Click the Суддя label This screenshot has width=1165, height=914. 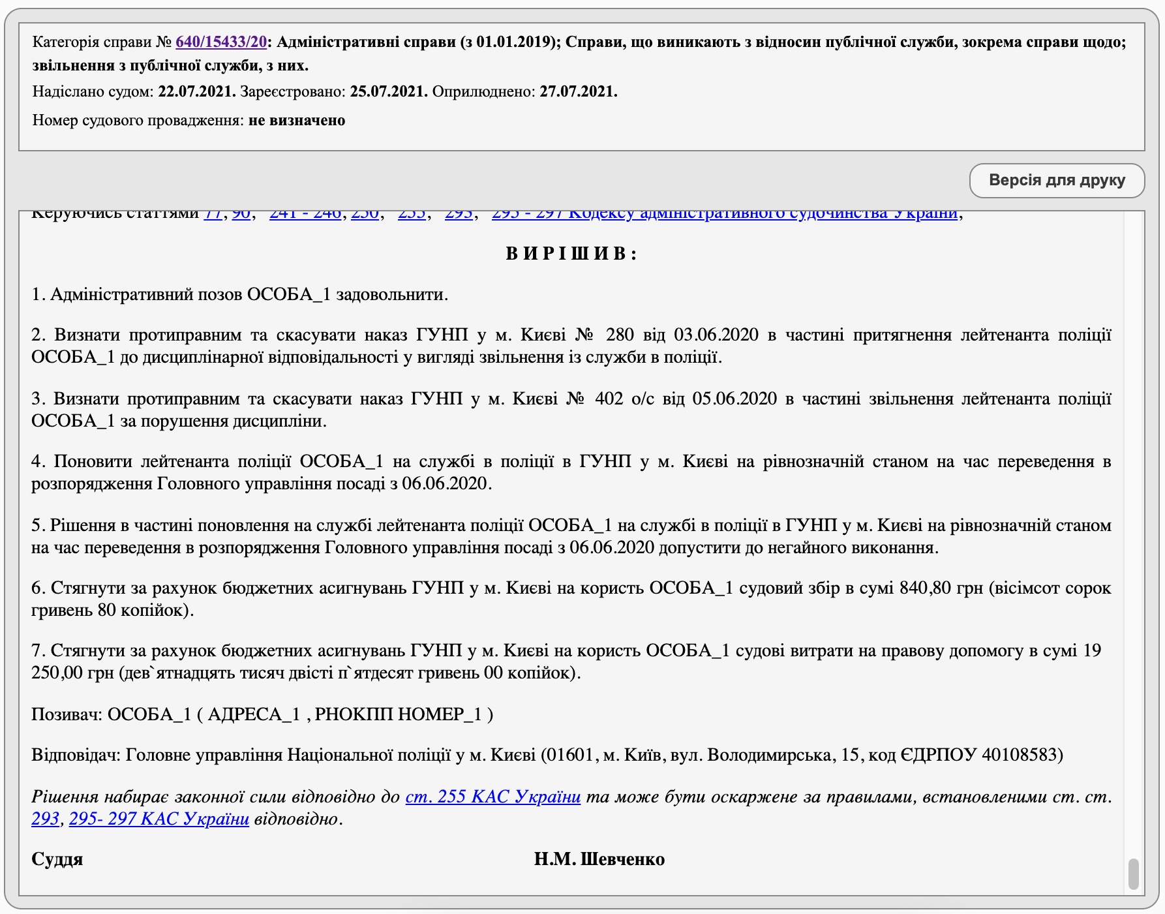[57, 859]
